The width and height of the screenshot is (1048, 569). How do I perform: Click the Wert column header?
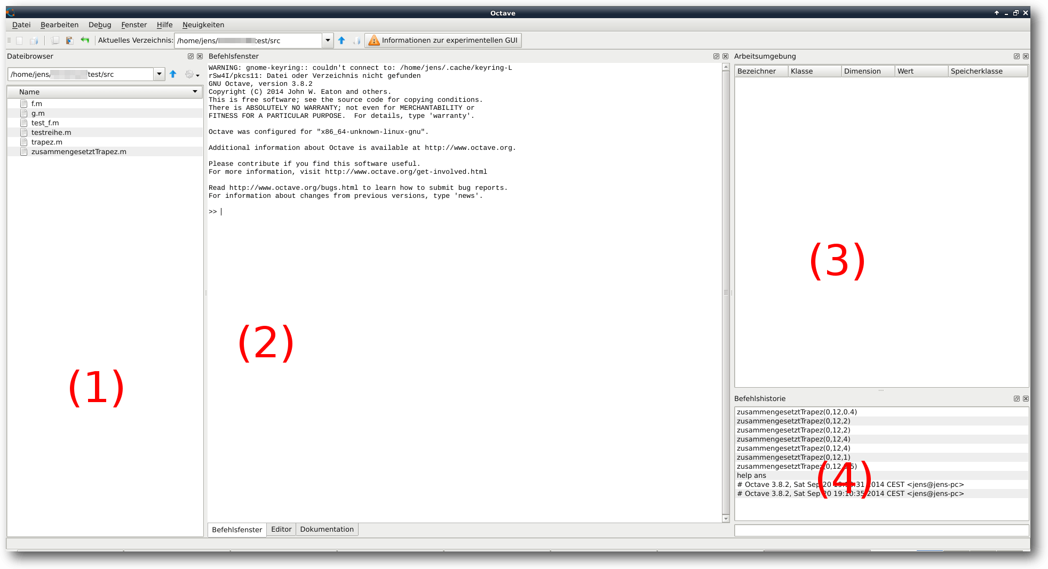922,71
